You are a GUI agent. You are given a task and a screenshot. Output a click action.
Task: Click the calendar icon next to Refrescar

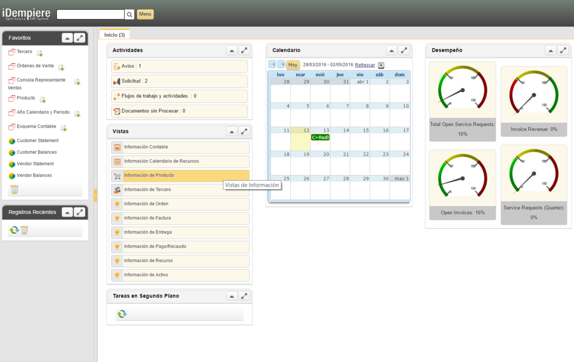click(381, 65)
